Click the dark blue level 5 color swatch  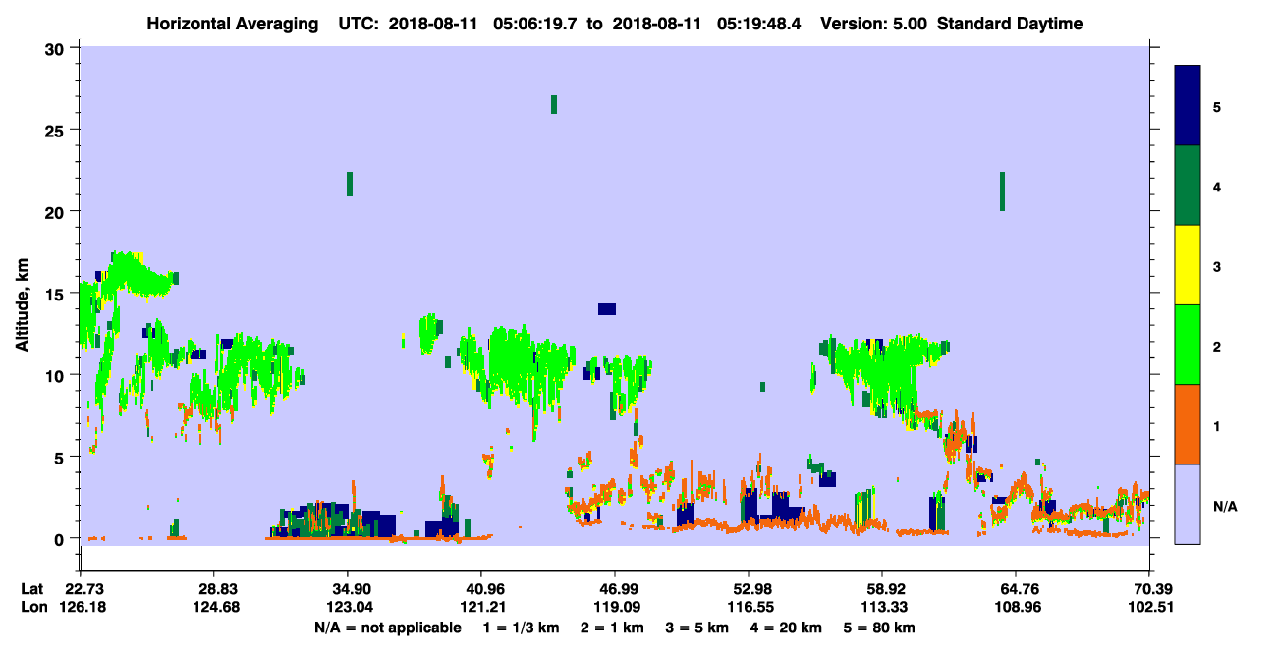click(1188, 106)
